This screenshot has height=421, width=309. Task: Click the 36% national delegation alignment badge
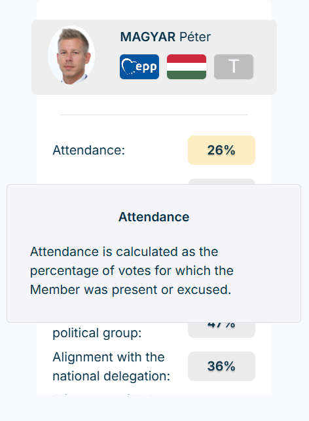[x=221, y=366]
